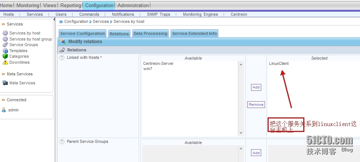The width and height of the screenshot is (360, 162).
Task: Click help icon beside Parent Service Groups
Action: tap(62, 142)
